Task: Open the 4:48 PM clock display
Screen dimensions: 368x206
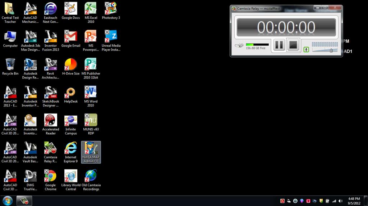Action: point(354,201)
